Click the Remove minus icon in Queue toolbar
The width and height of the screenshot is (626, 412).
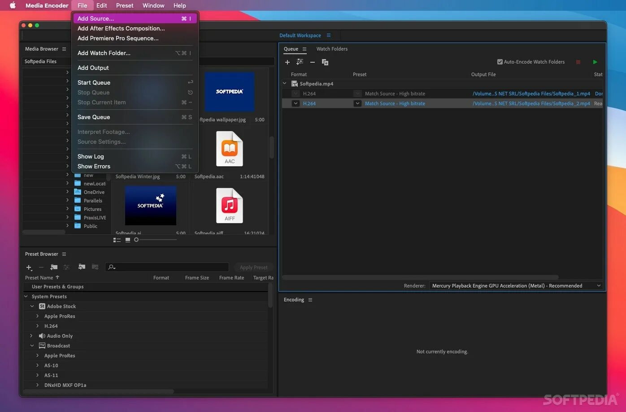click(x=313, y=62)
